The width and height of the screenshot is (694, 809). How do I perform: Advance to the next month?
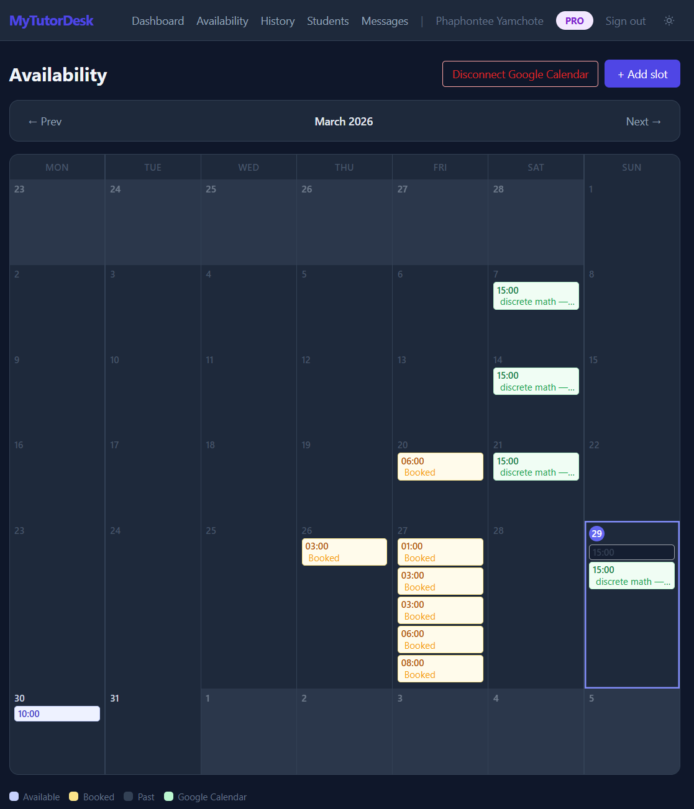point(644,121)
